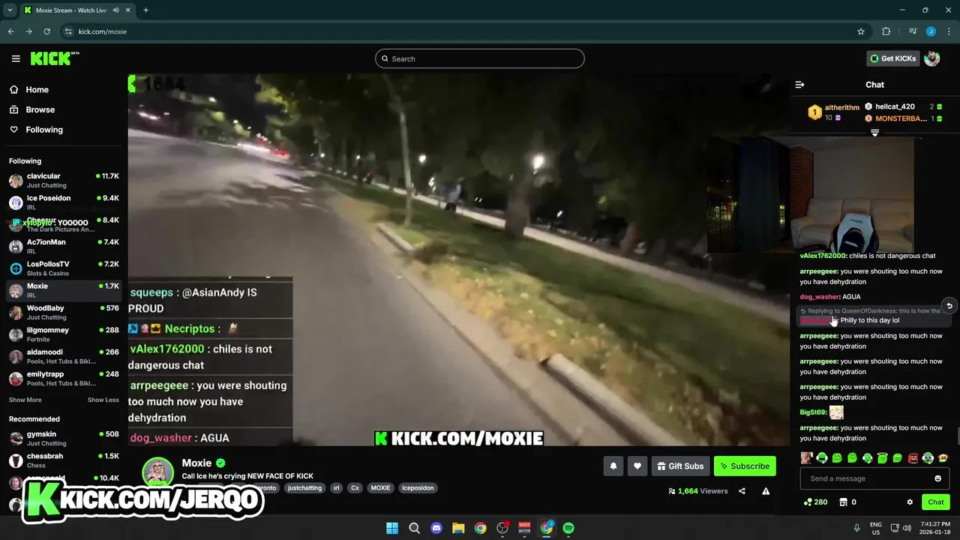Screen dimensions: 960x540
Task: Click the share stream icon
Action: point(742,491)
